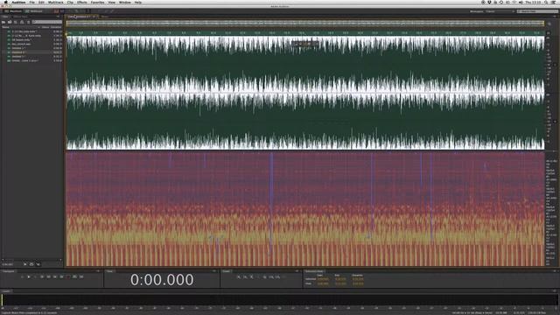560x315 pixels.
Task: Select the highlighted sixth file in the Files list
Action: pyautogui.click(x=32, y=52)
